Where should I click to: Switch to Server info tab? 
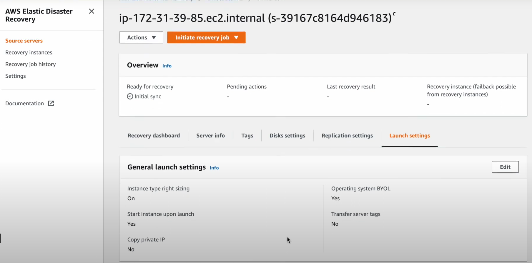(210, 136)
